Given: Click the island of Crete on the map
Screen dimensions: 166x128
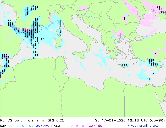Looking at the screenshot, I should 124,66.
